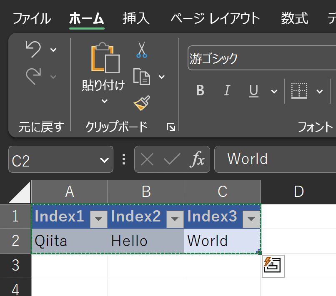Viewport: 336px width, 296px height.
Task: Select row 1 header
Action: click(15, 216)
